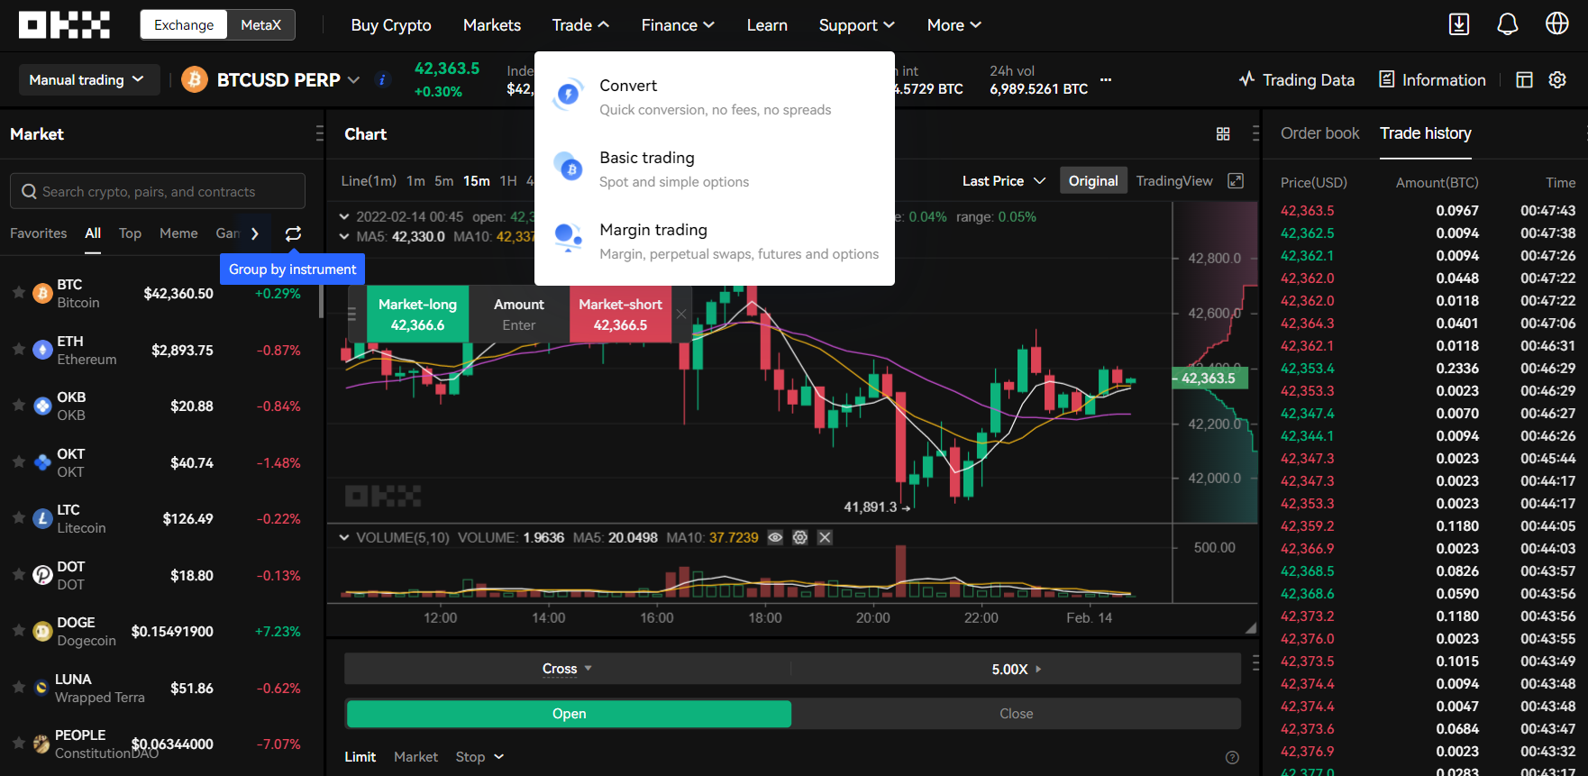Open the language globe icon

coord(1557,24)
